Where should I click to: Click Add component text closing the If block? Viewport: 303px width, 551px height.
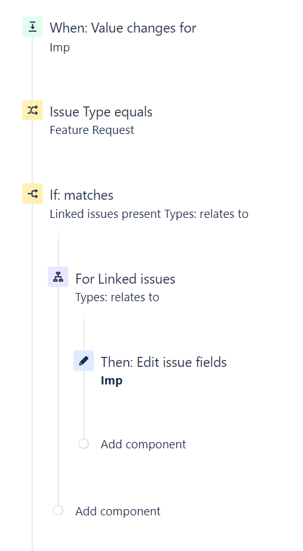[x=118, y=511]
